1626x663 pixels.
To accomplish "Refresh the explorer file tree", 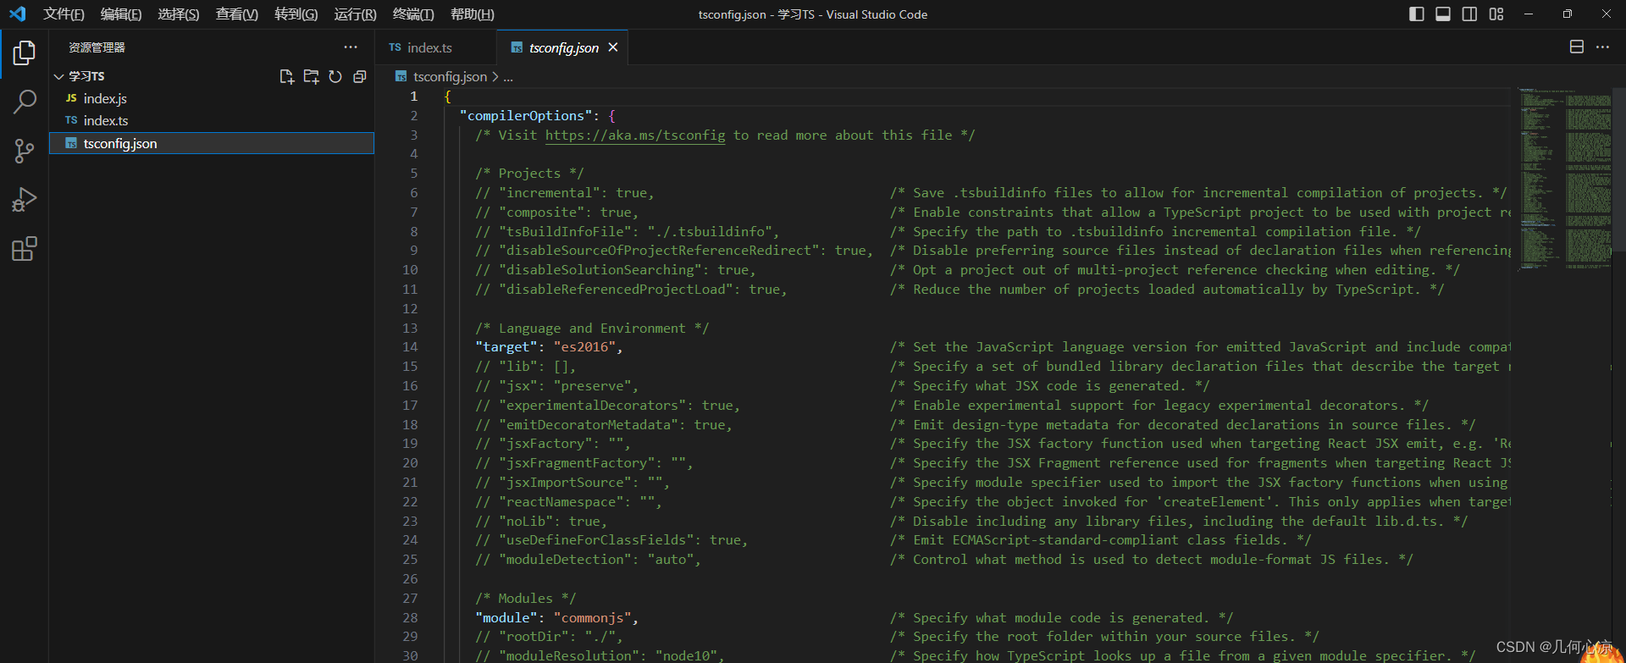I will 335,76.
